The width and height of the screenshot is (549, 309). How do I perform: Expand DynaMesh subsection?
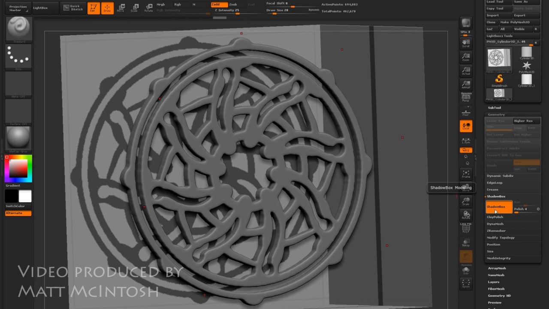pos(495,224)
